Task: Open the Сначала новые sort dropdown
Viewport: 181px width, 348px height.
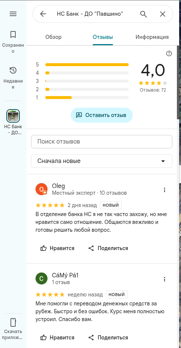Action: click(102, 161)
